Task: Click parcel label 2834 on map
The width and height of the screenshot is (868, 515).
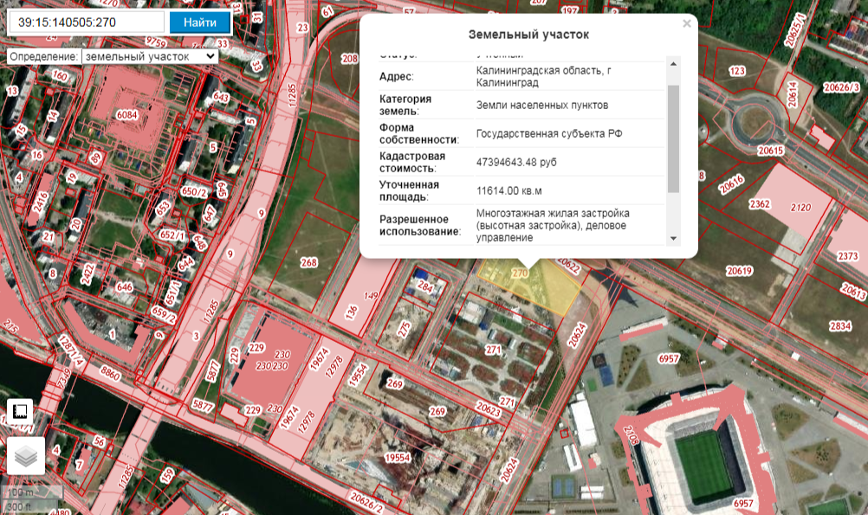Action: (840, 325)
